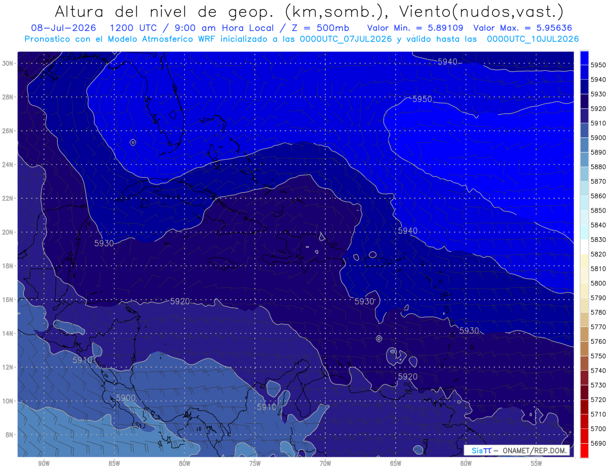This screenshot has height=470, width=608.
Task: Click the 60W longitude tick label
Action: [466, 463]
